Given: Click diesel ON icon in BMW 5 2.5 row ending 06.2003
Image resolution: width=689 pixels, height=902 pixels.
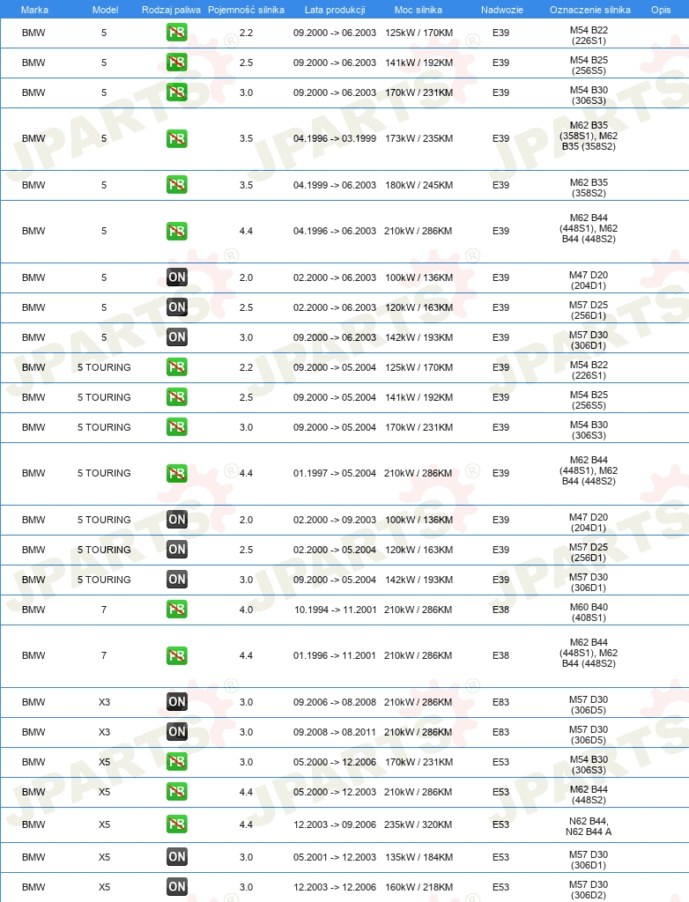Looking at the screenshot, I should click(177, 307).
